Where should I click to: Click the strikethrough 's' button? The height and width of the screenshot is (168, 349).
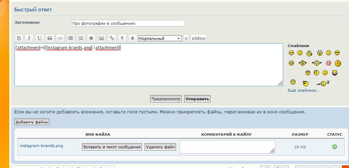coord(186,38)
